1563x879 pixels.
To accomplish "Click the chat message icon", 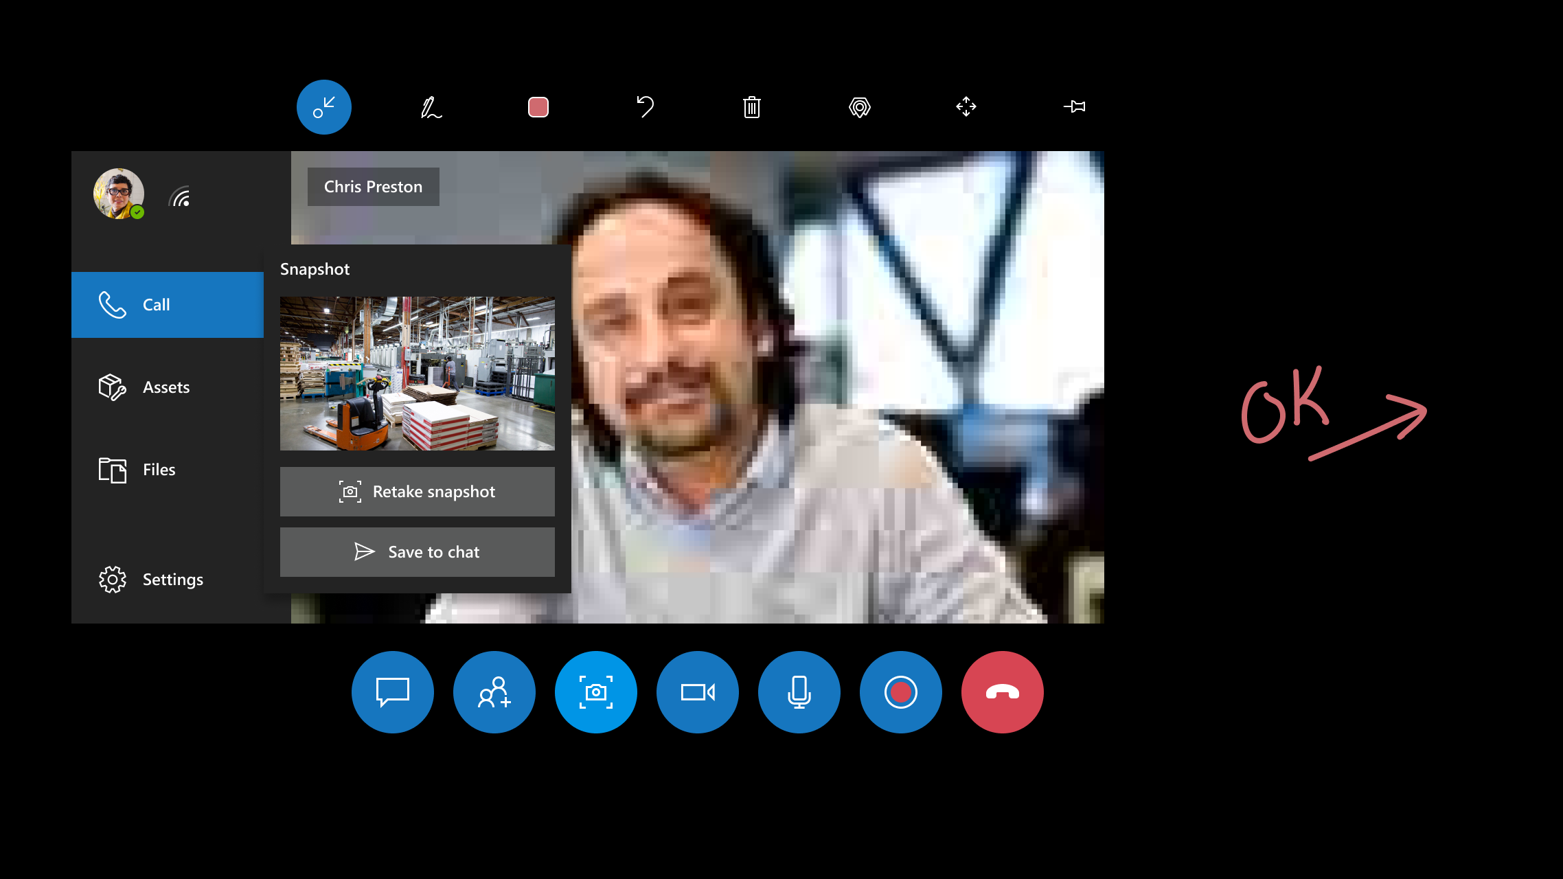I will coord(392,692).
